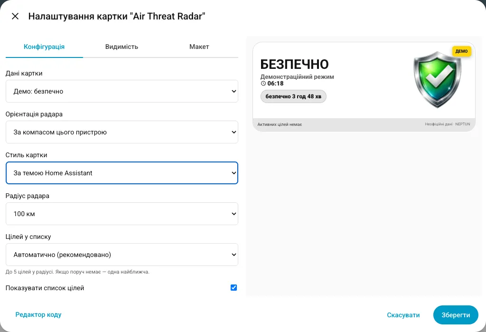Click the yellow ДЕМО badge
The width and height of the screenshot is (486, 332).
tap(461, 51)
